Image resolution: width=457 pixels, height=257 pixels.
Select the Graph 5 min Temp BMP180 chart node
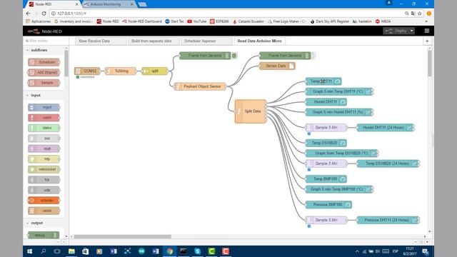tap(339, 189)
